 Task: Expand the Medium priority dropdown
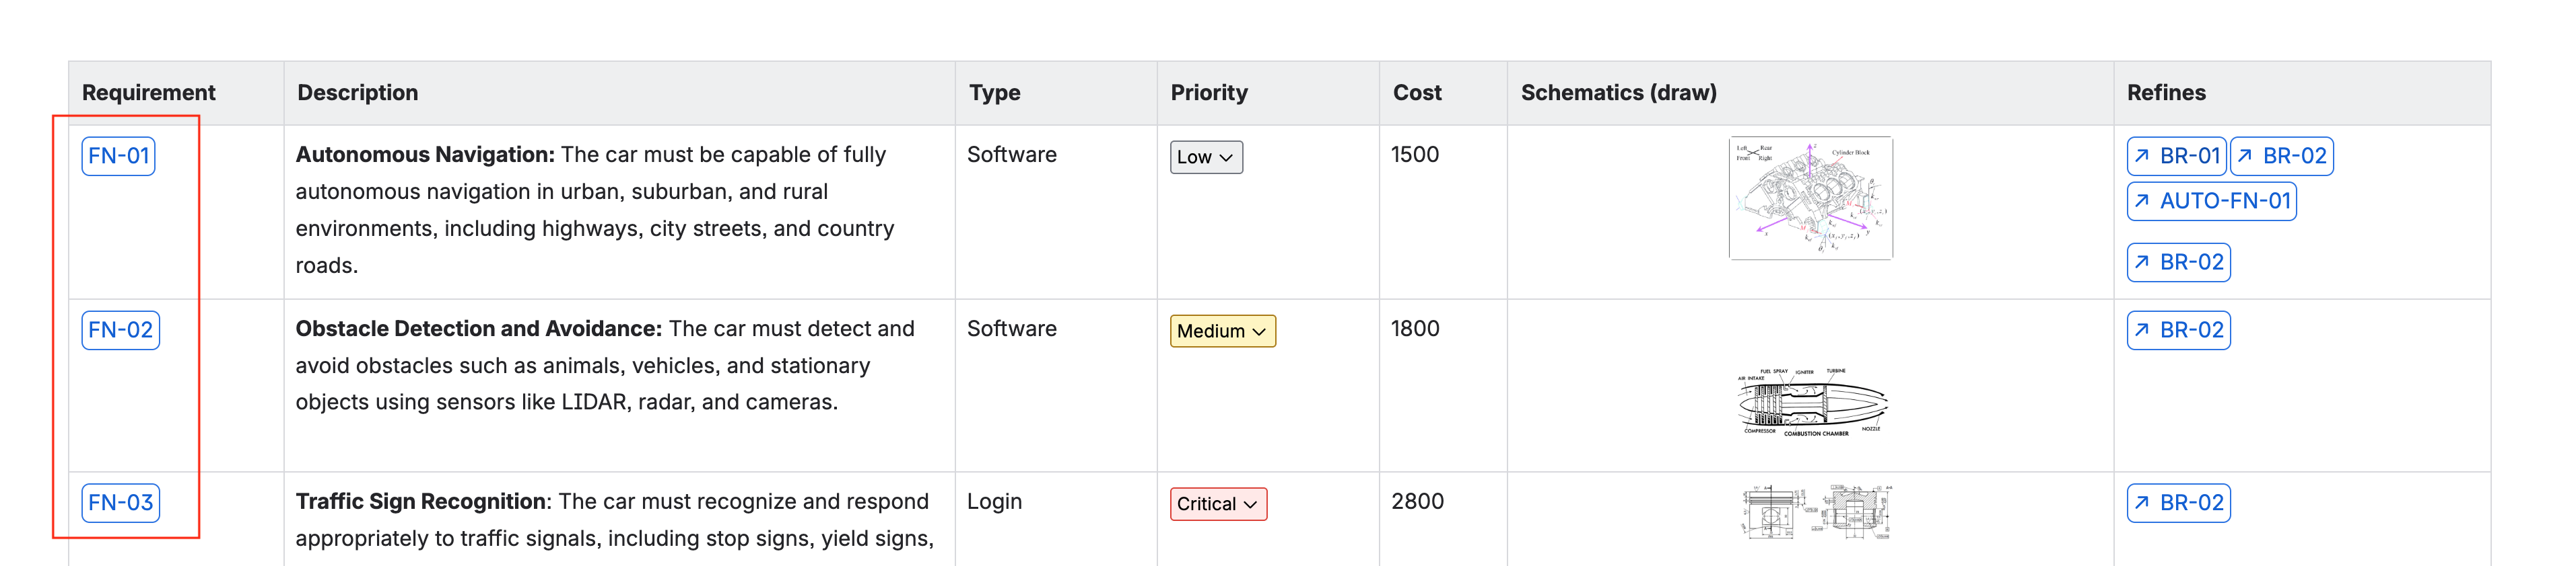coord(1222,331)
